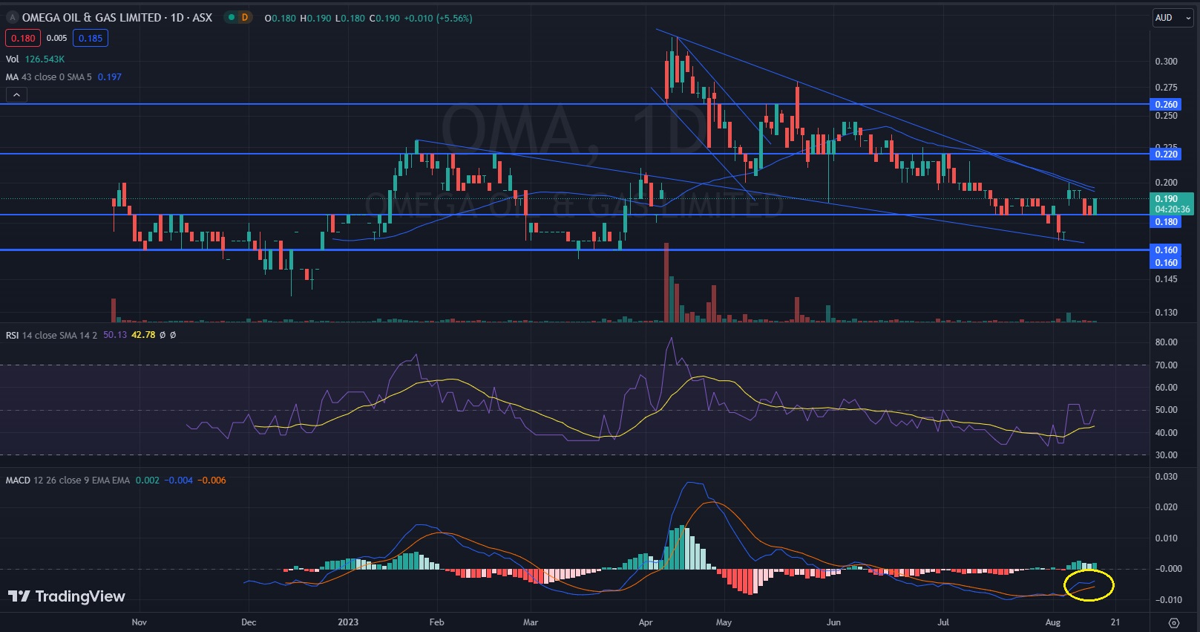Open chart settings hexagon gear icon
This screenshot has height=632, width=1200.
click(1174, 622)
